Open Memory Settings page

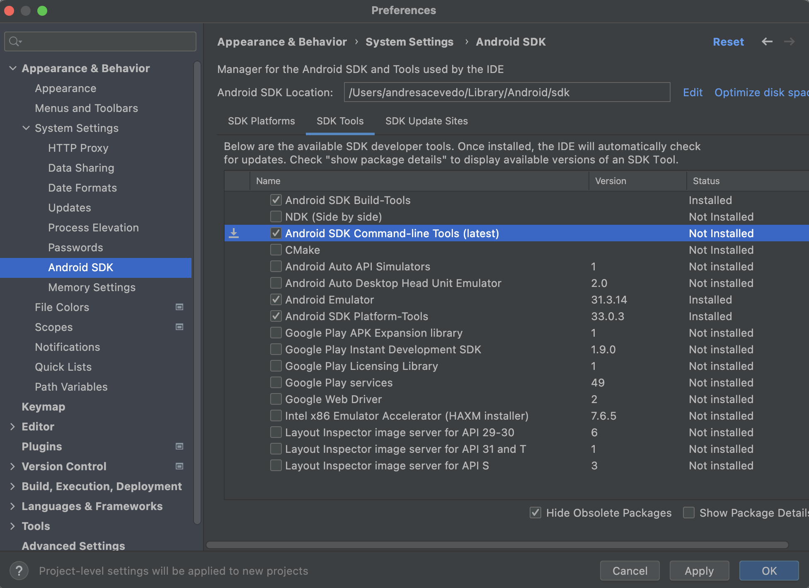(92, 287)
